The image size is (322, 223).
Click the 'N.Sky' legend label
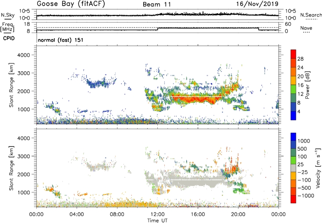[8, 15]
